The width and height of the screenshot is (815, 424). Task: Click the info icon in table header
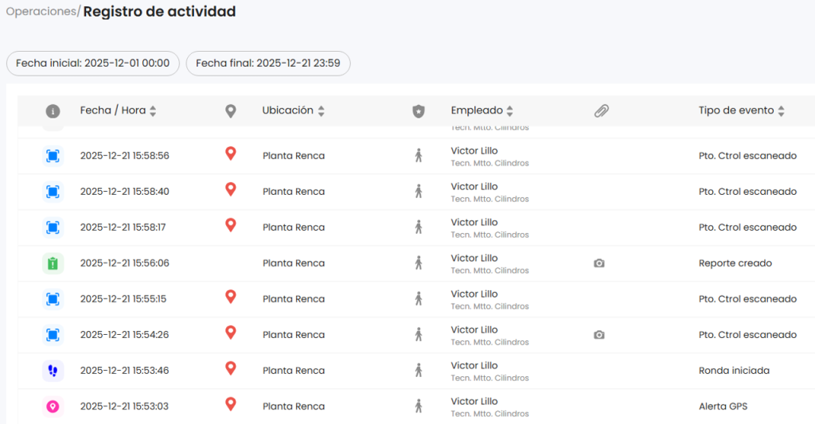tap(53, 111)
